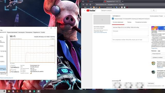Open Подробности tab in Task Manager

[x=37, y=32]
